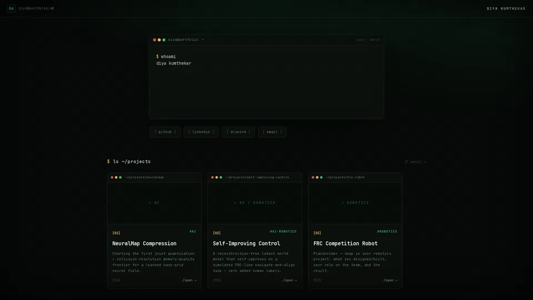Click green dot on self-improving-control card
This screenshot has width=533, height=300.
click(x=220, y=177)
